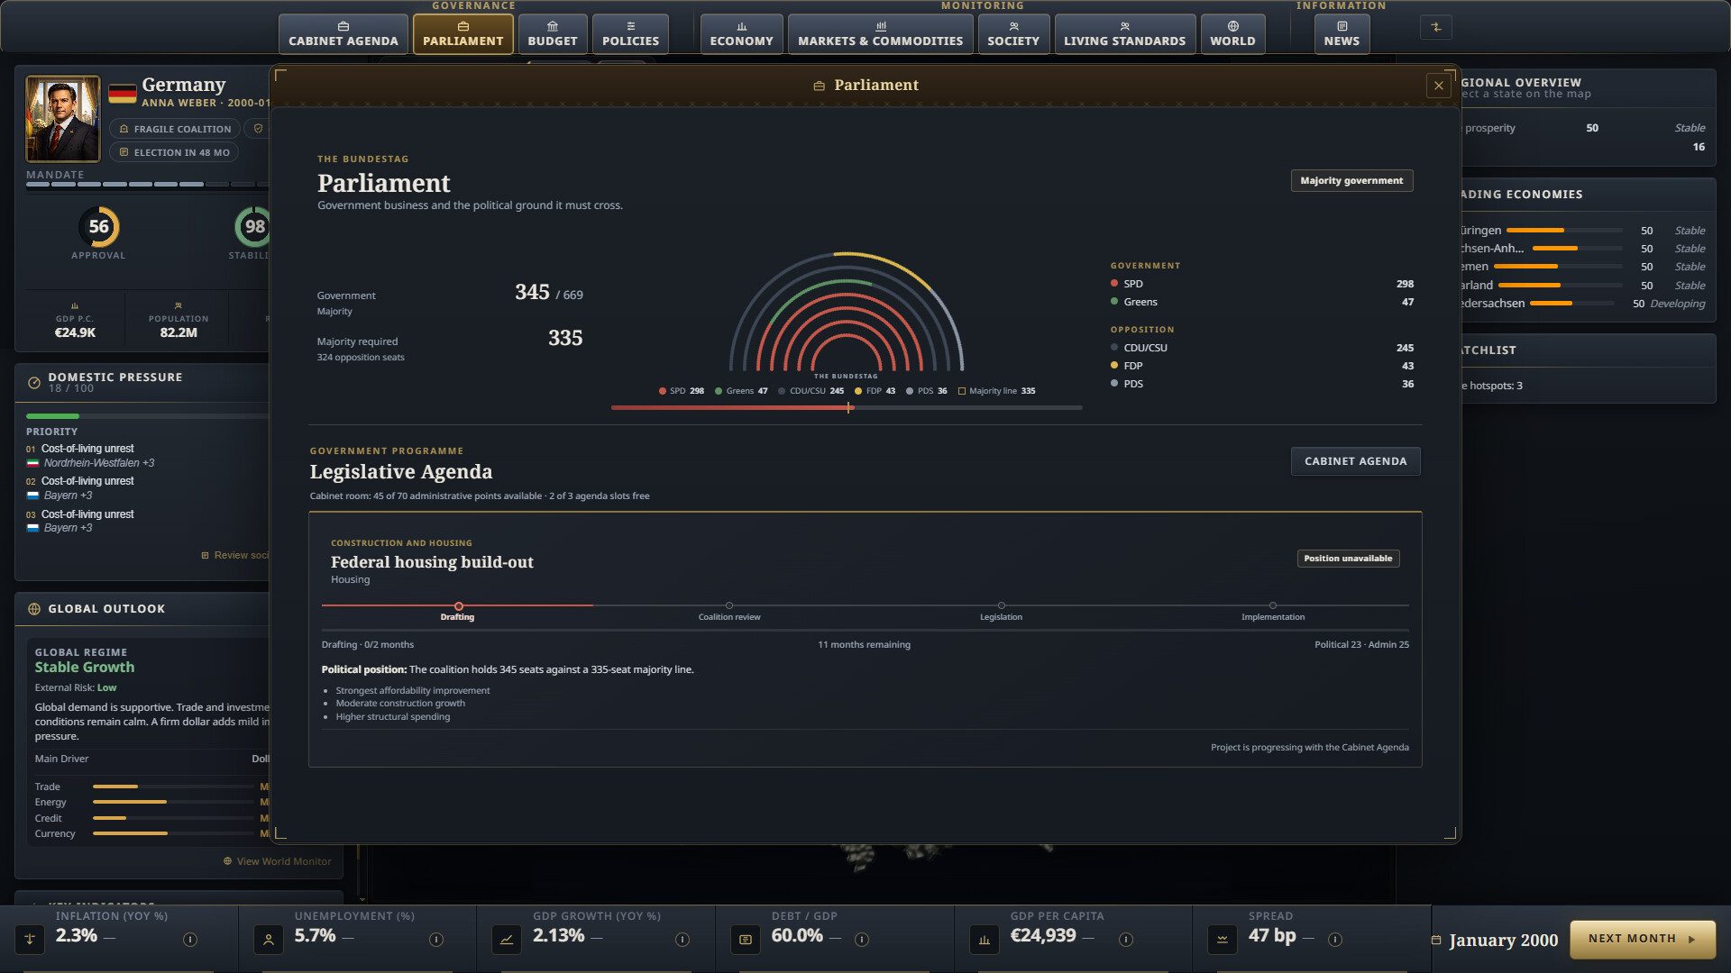
Task: Show spread info icon
Action: pyautogui.click(x=1335, y=940)
